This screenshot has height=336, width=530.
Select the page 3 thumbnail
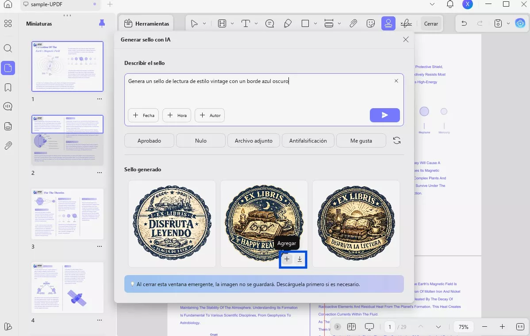pyautogui.click(x=67, y=214)
